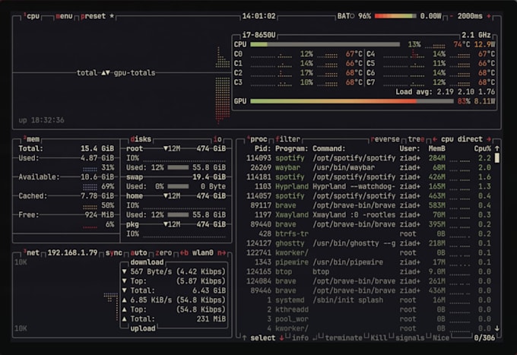The width and height of the screenshot is (517, 355).
Task: Click the down triangle beside 567 Byte/s
Action: (x=124, y=271)
